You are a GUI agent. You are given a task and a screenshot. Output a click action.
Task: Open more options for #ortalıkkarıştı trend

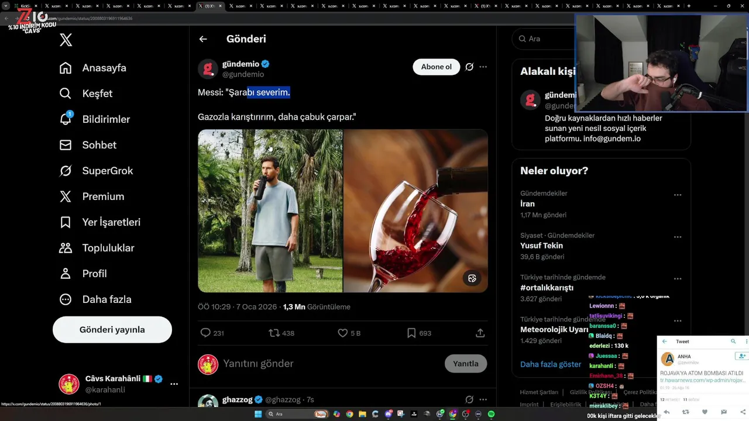[678, 279]
